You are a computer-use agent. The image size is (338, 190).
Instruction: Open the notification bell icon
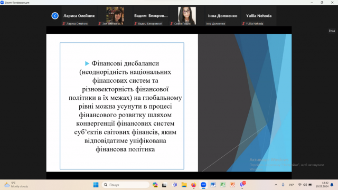[332, 185]
